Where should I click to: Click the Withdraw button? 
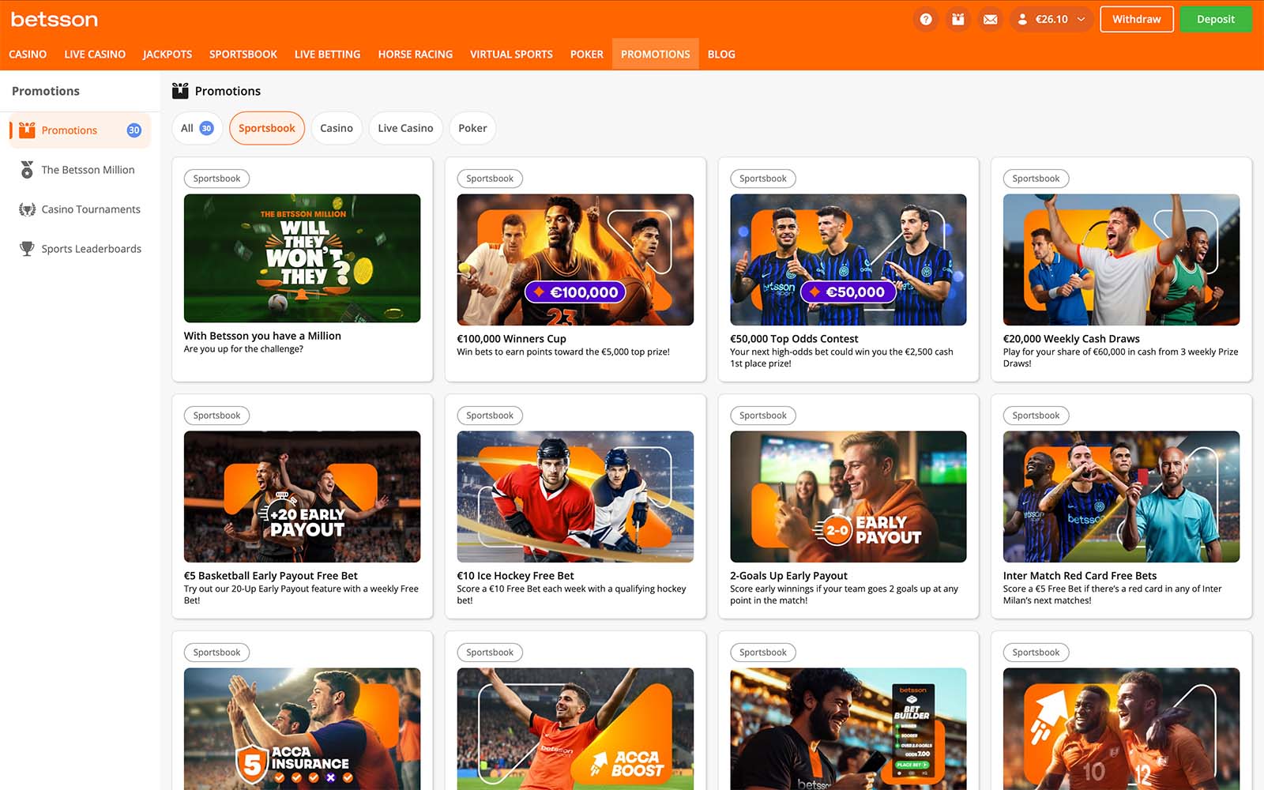[x=1136, y=20]
